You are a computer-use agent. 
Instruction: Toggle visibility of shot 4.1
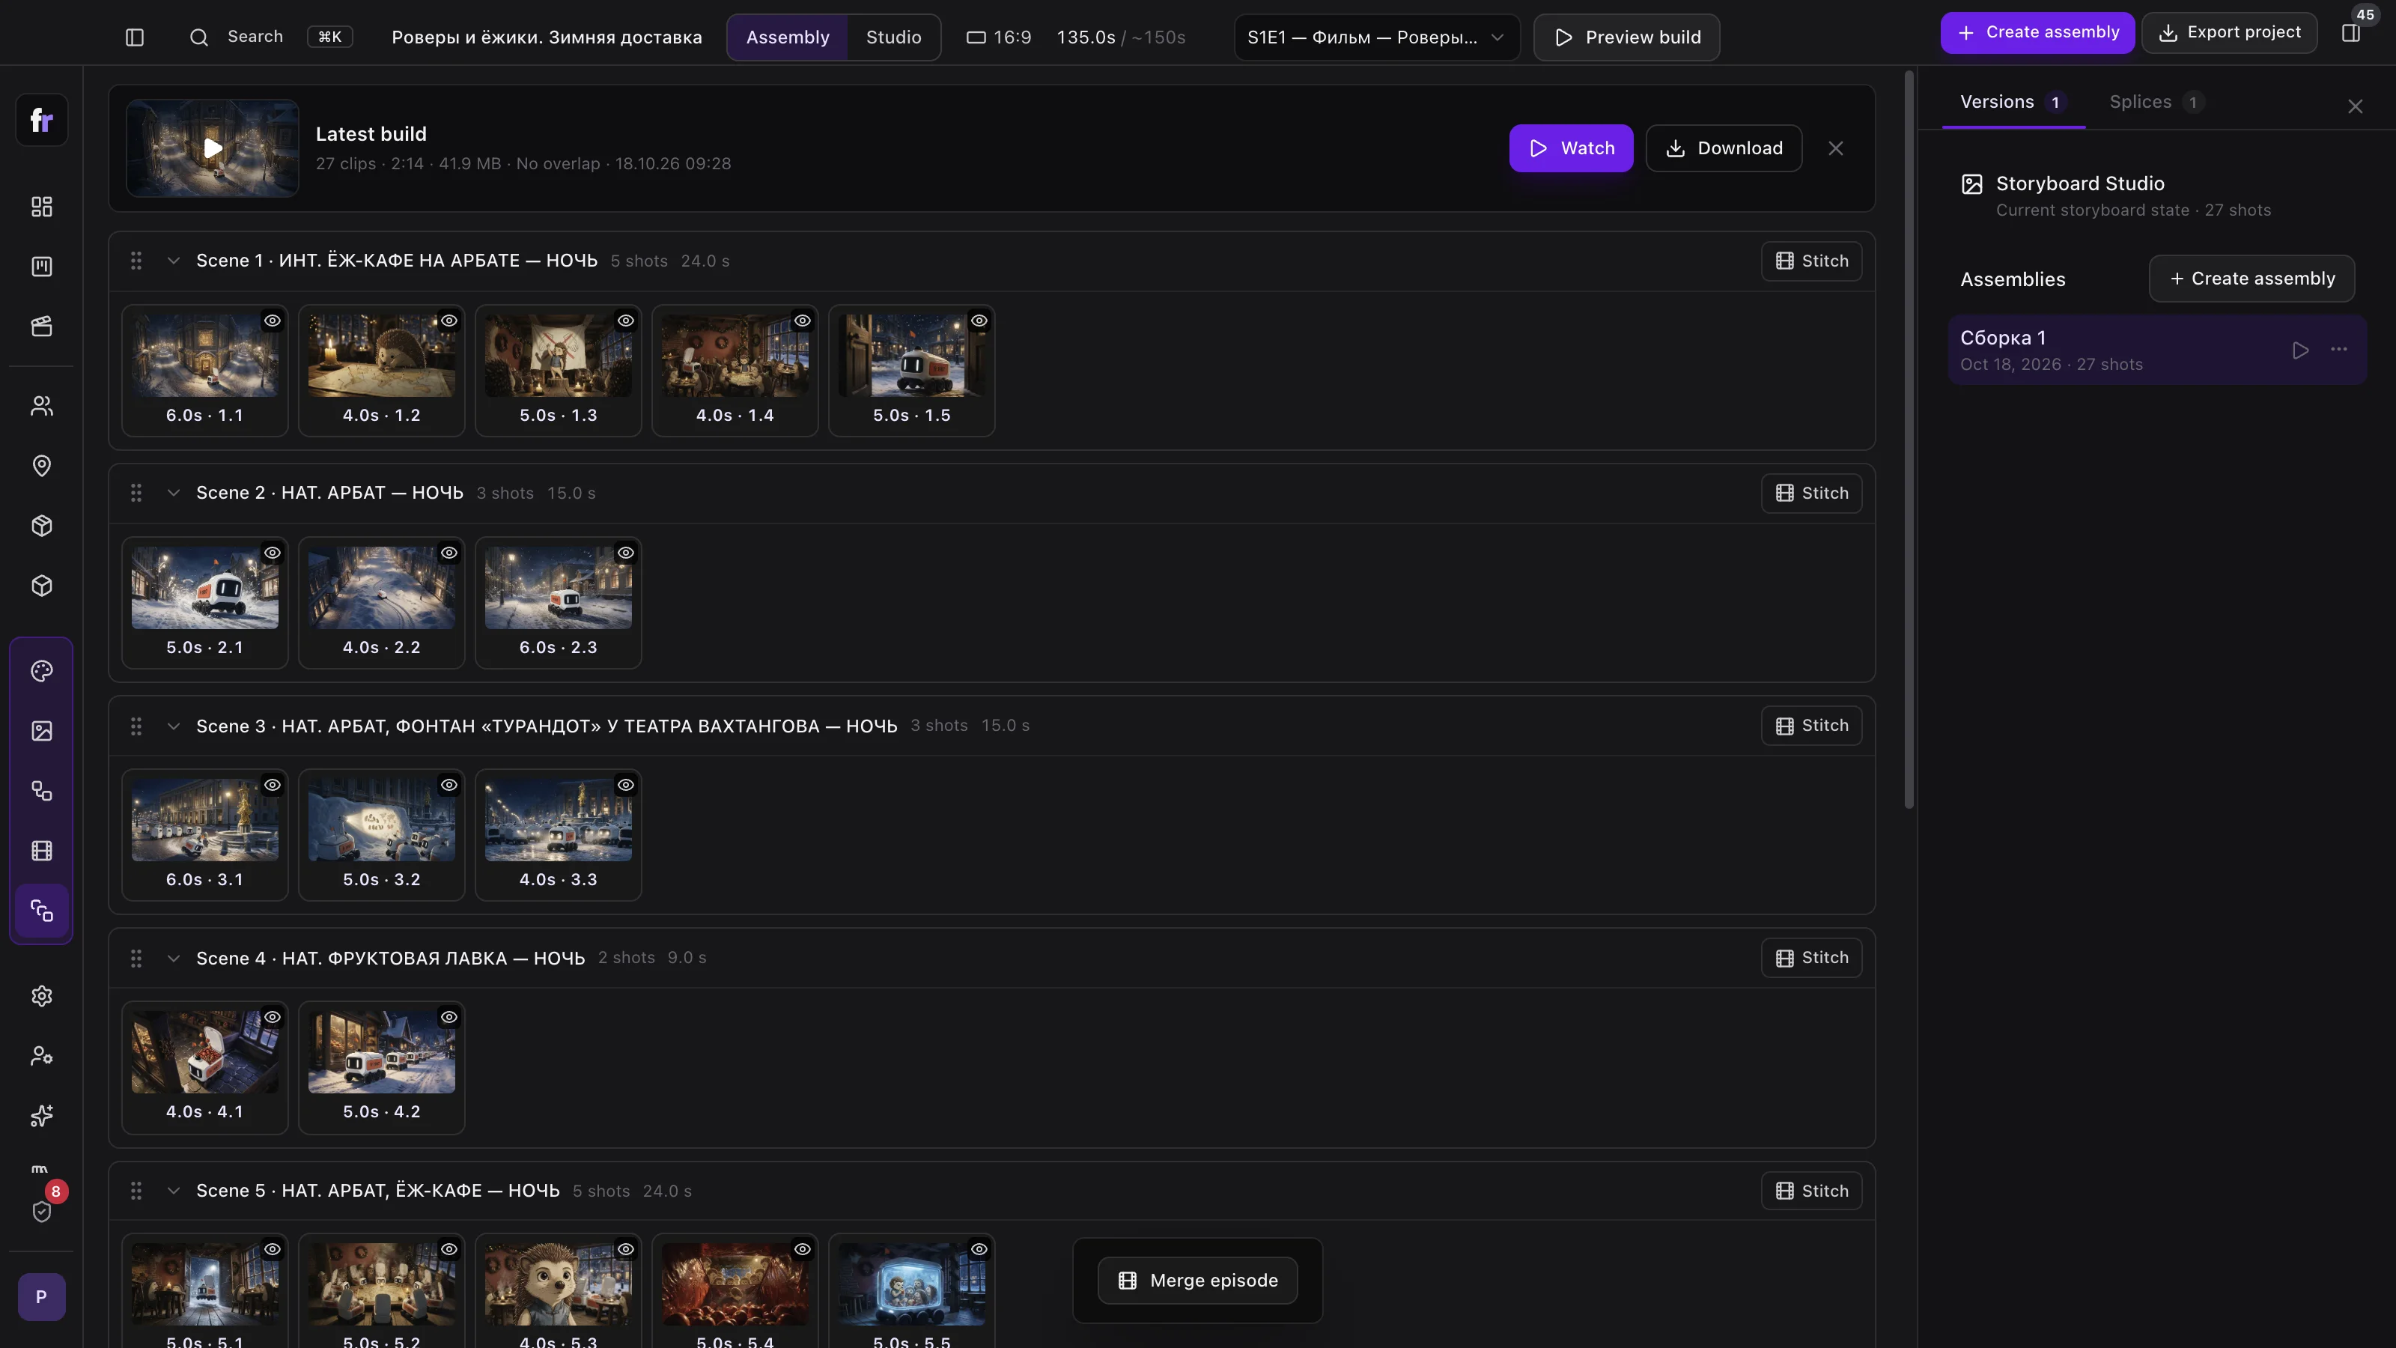pyautogui.click(x=273, y=1018)
